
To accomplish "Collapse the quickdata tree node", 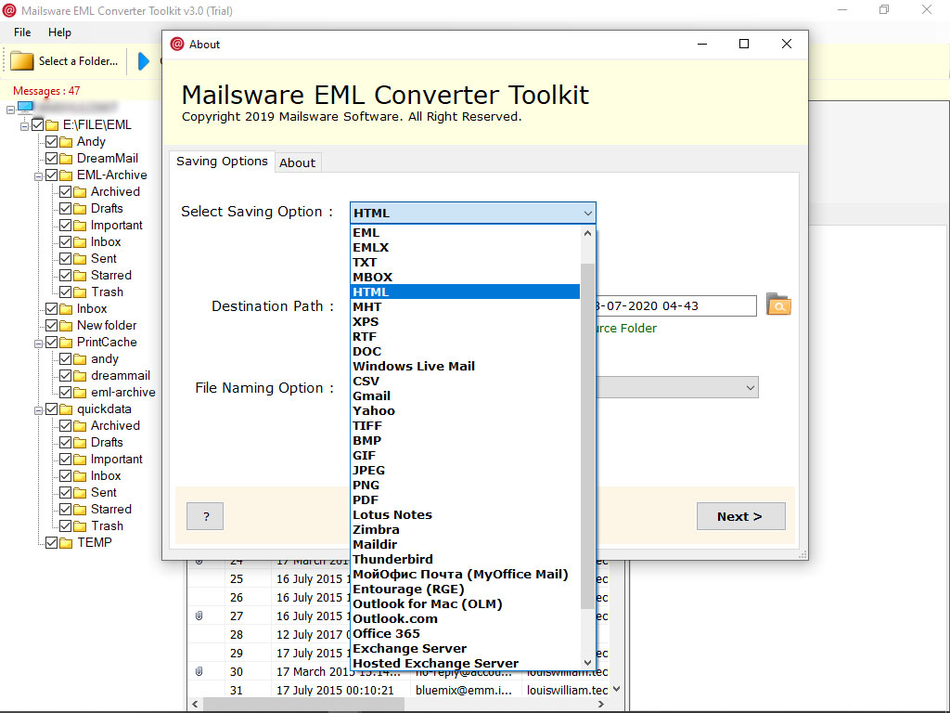I will [x=38, y=408].
